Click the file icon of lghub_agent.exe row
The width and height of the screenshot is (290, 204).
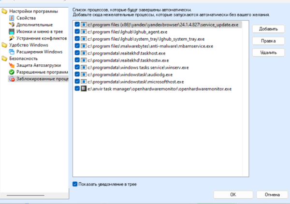(84, 32)
